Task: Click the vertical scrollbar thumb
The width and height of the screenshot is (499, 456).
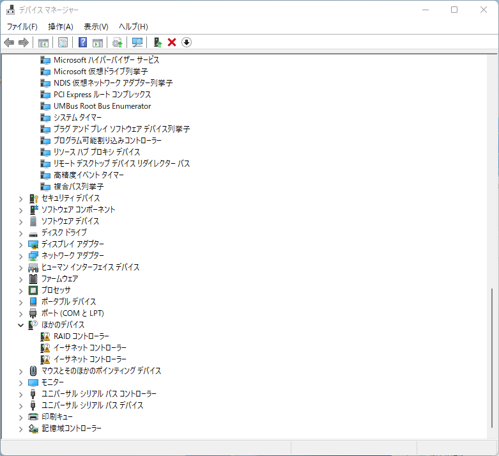Action: tap(492, 358)
